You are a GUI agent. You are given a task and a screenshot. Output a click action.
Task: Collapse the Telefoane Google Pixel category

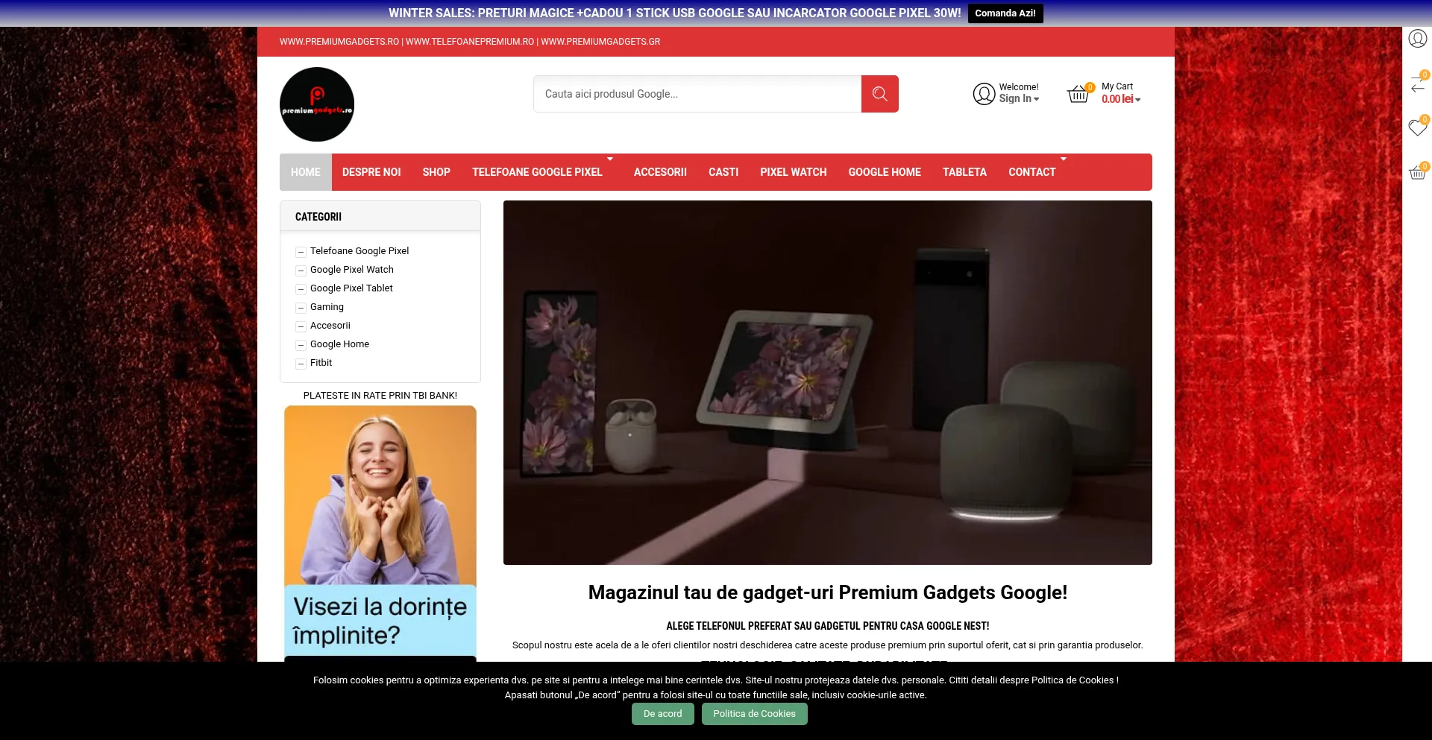[x=301, y=251]
